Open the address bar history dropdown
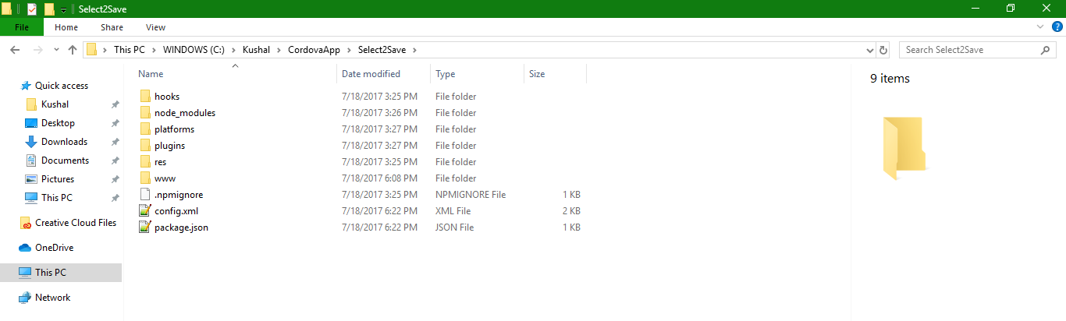Image resolution: width=1066 pixels, height=321 pixels. (x=870, y=50)
